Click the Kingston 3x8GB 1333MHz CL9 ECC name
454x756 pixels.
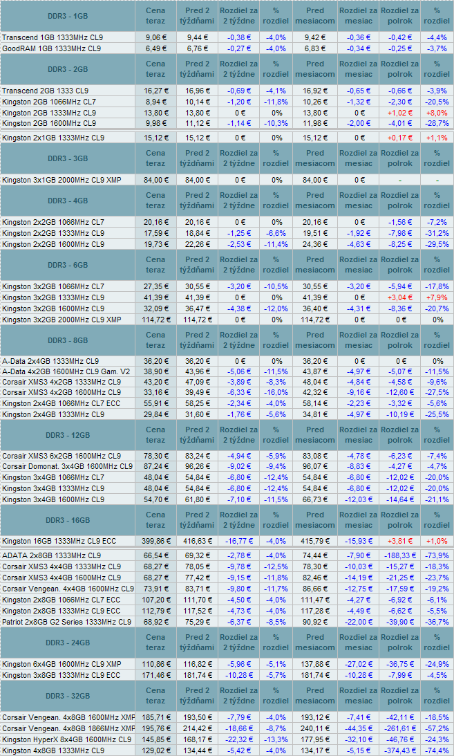pos(61,675)
